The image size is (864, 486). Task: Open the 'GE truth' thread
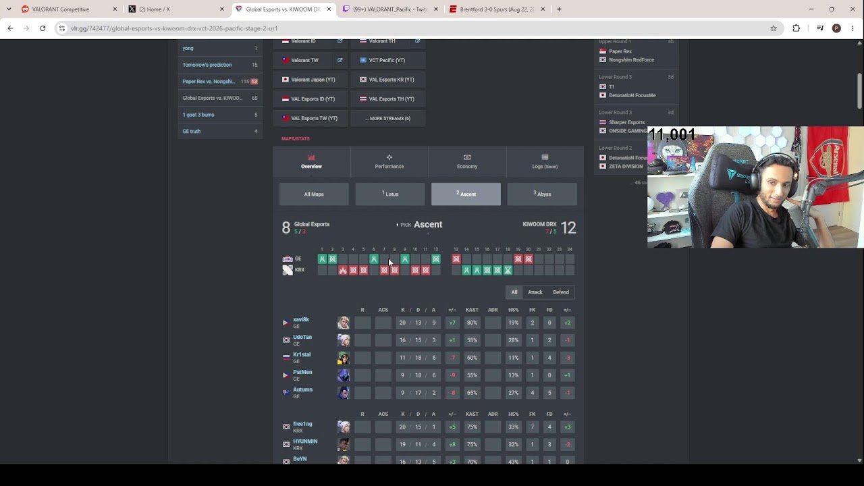220,131
